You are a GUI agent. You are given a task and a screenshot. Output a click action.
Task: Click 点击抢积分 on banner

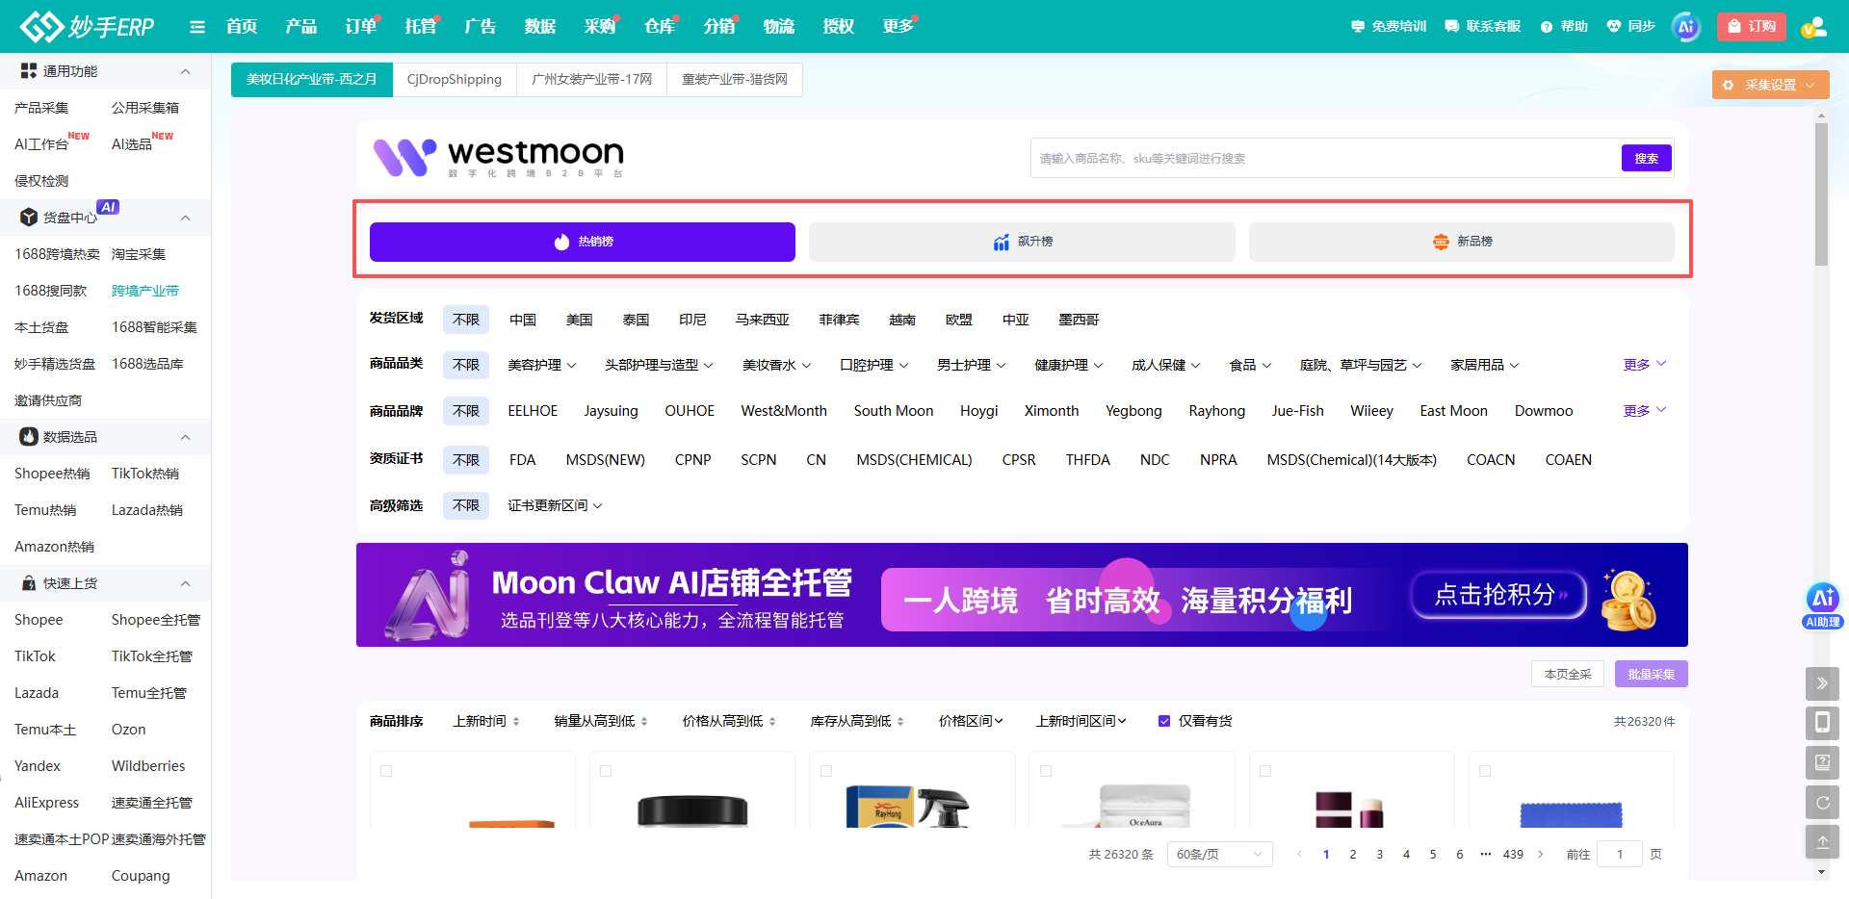(x=1498, y=595)
